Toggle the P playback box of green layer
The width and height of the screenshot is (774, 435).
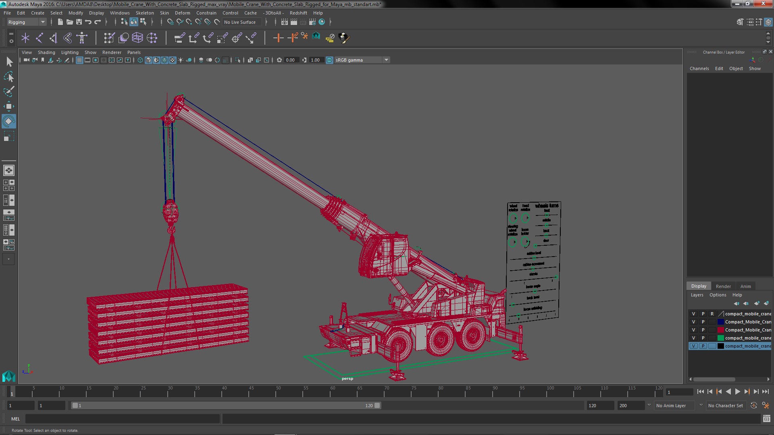(x=703, y=338)
